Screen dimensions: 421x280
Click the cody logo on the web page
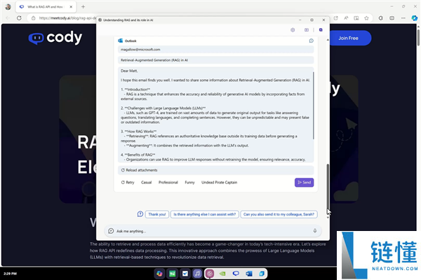click(x=55, y=38)
